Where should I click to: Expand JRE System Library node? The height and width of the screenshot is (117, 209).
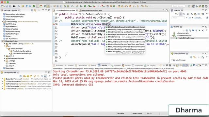(5, 44)
